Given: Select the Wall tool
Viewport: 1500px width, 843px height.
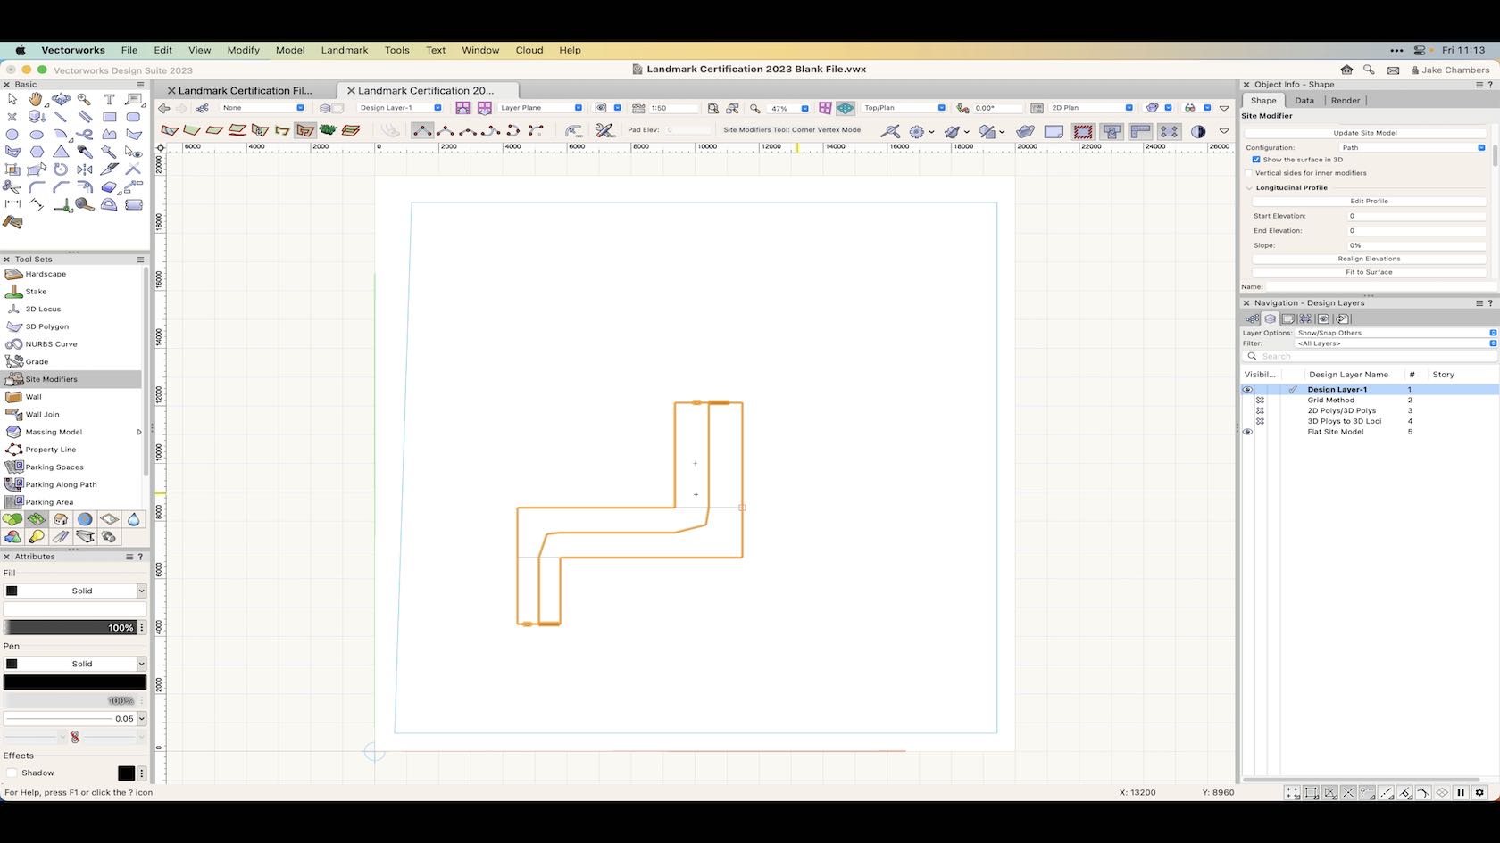Looking at the screenshot, I should (36, 396).
